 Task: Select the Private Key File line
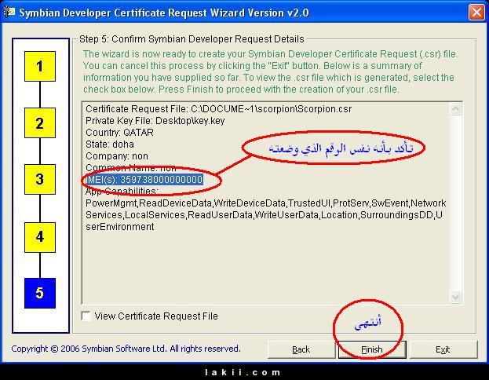(x=155, y=121)
